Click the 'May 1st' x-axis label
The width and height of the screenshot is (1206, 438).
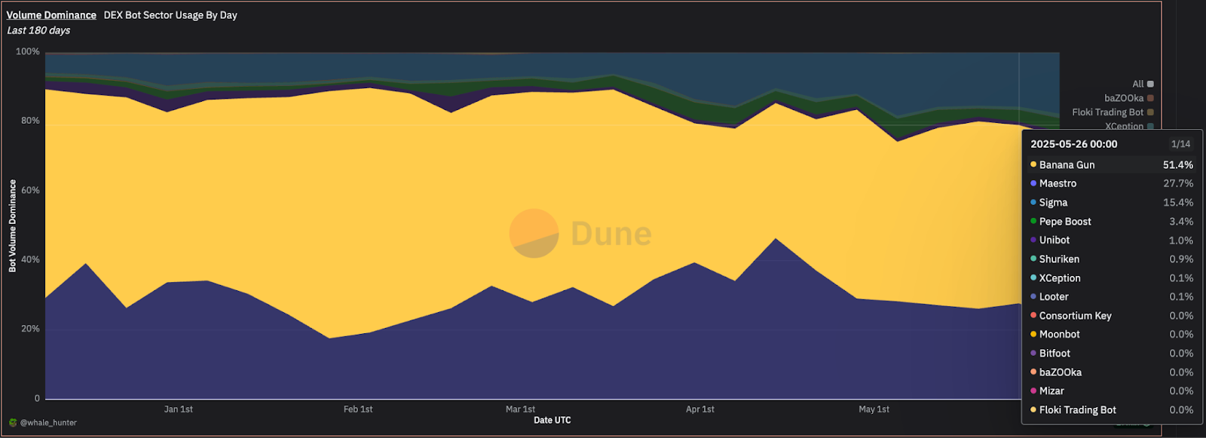(x=874, y=409)
